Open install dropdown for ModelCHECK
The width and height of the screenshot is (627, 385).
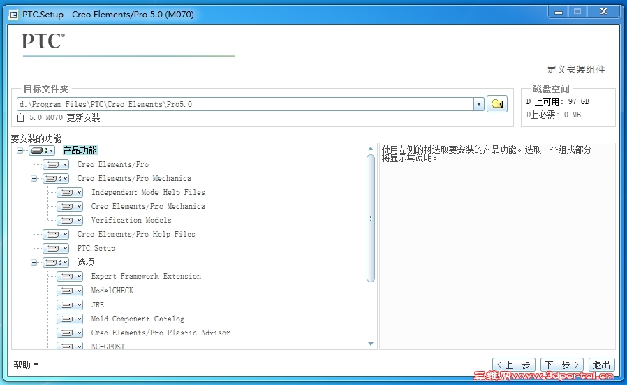pos(70,291)
